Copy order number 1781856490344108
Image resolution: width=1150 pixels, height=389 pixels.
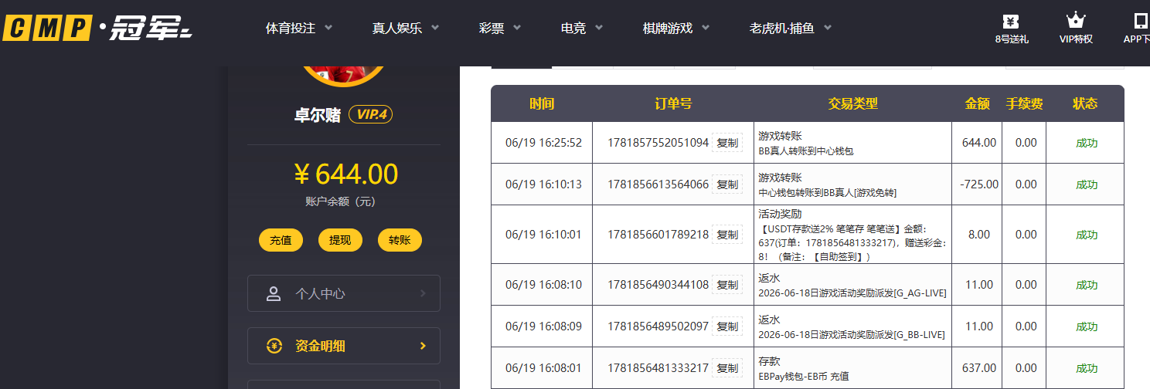[x=727, y=285]
